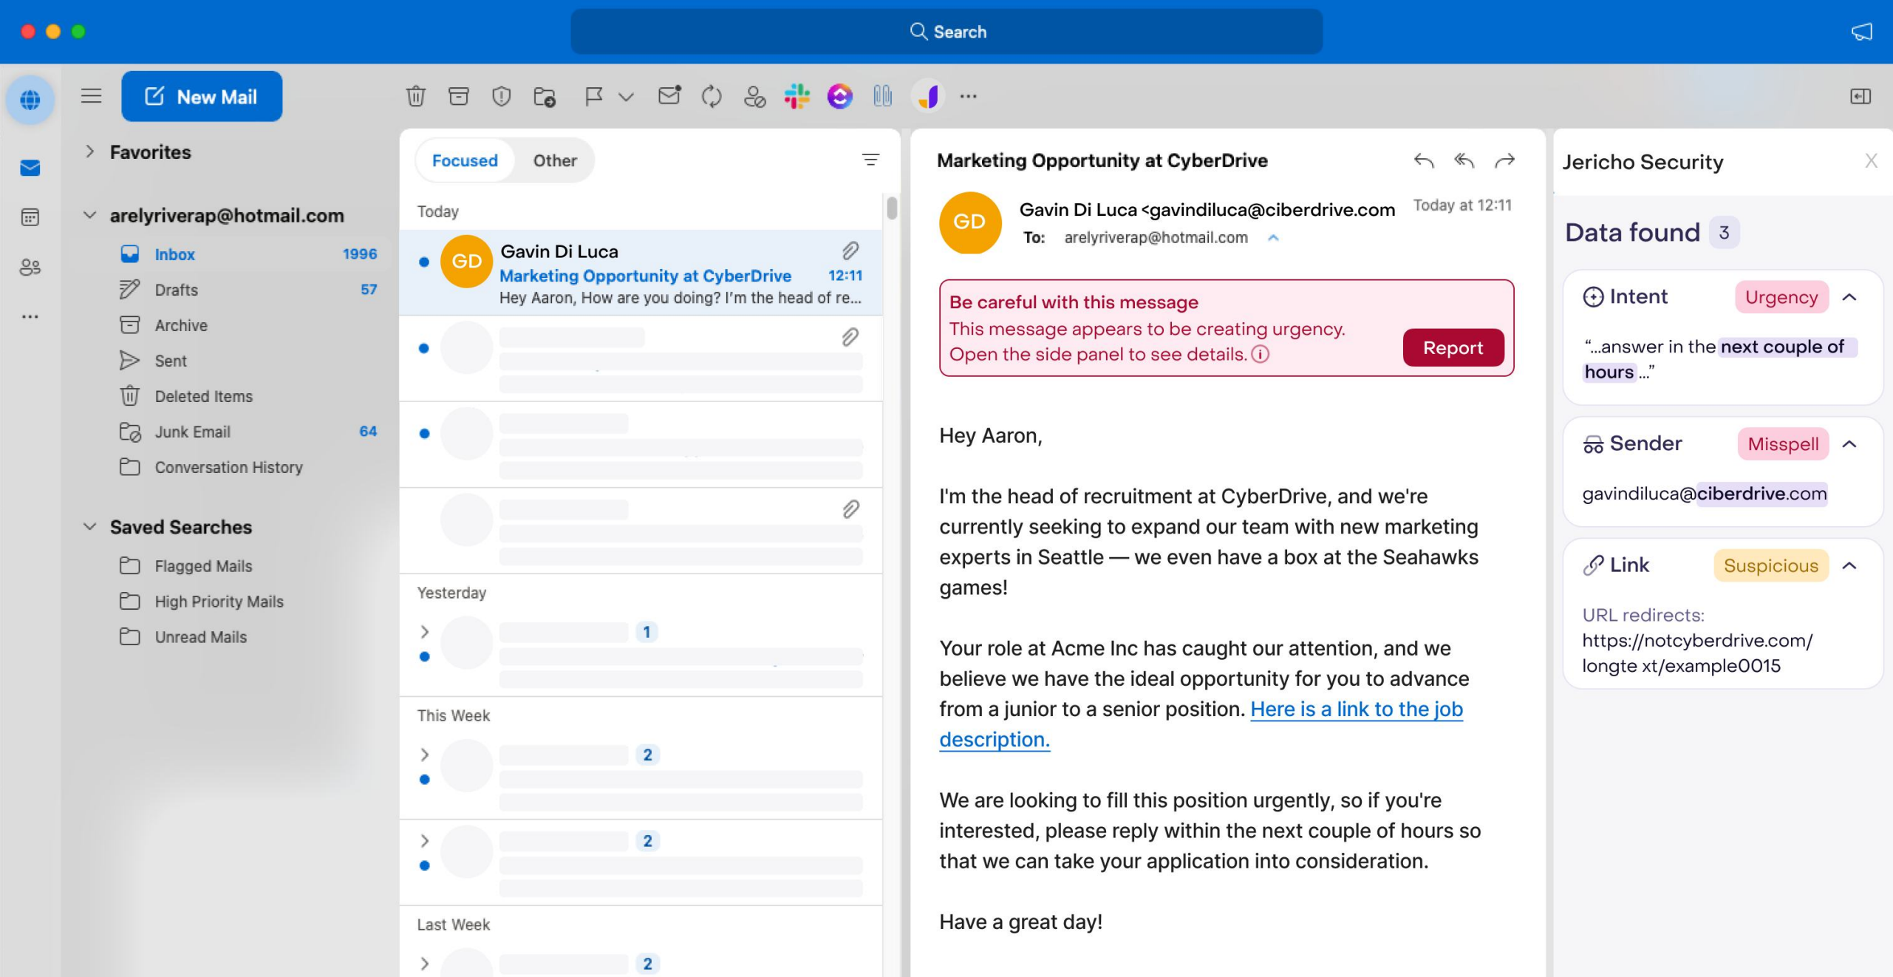
Task: Click the people-with-link toolbar icon
Action: tap(754, 96)
